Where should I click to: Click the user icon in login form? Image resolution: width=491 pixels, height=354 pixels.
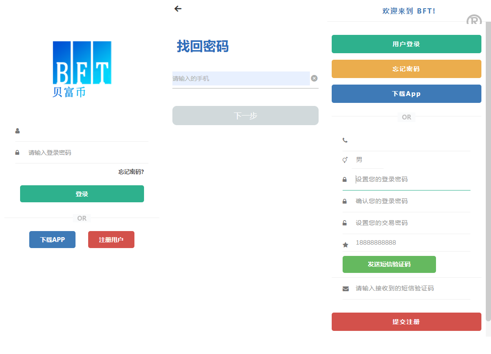(x=17, y=131)
